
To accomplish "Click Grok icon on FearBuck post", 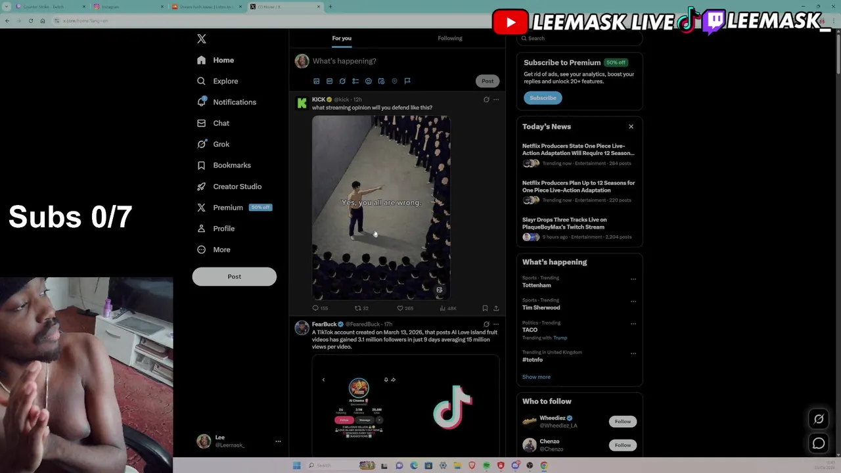I will [486, 324].
